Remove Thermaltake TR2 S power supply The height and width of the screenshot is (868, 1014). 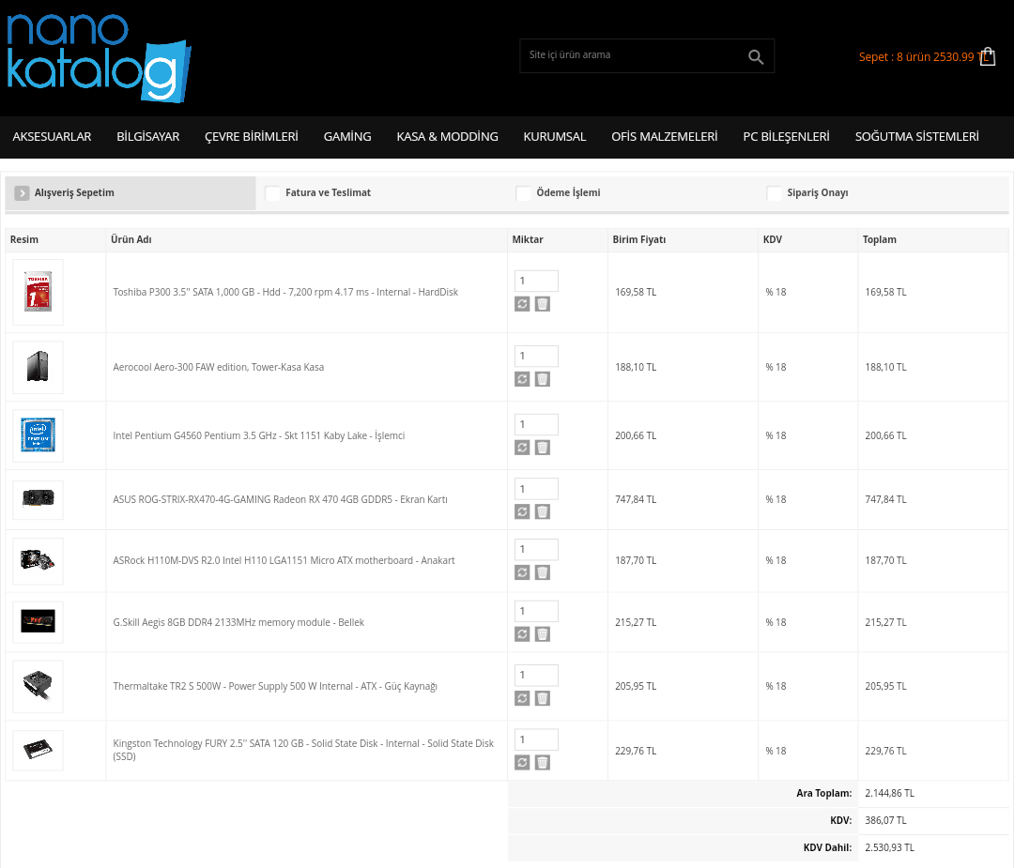[543, 698]
